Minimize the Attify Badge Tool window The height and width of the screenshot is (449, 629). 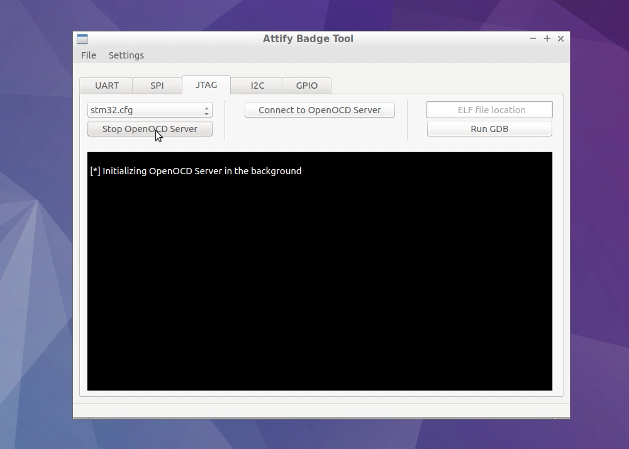533,38
